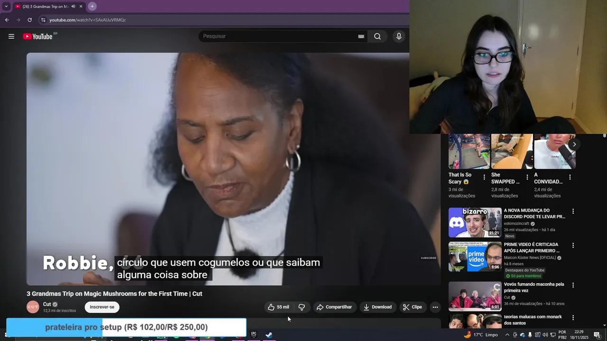Advance the shorts shelf with next arrow
Image resolution: width=607 pixels, height=341 pixels.
point(574,144)
